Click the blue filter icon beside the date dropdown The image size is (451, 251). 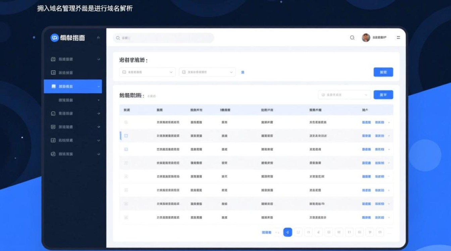(243, 72)
